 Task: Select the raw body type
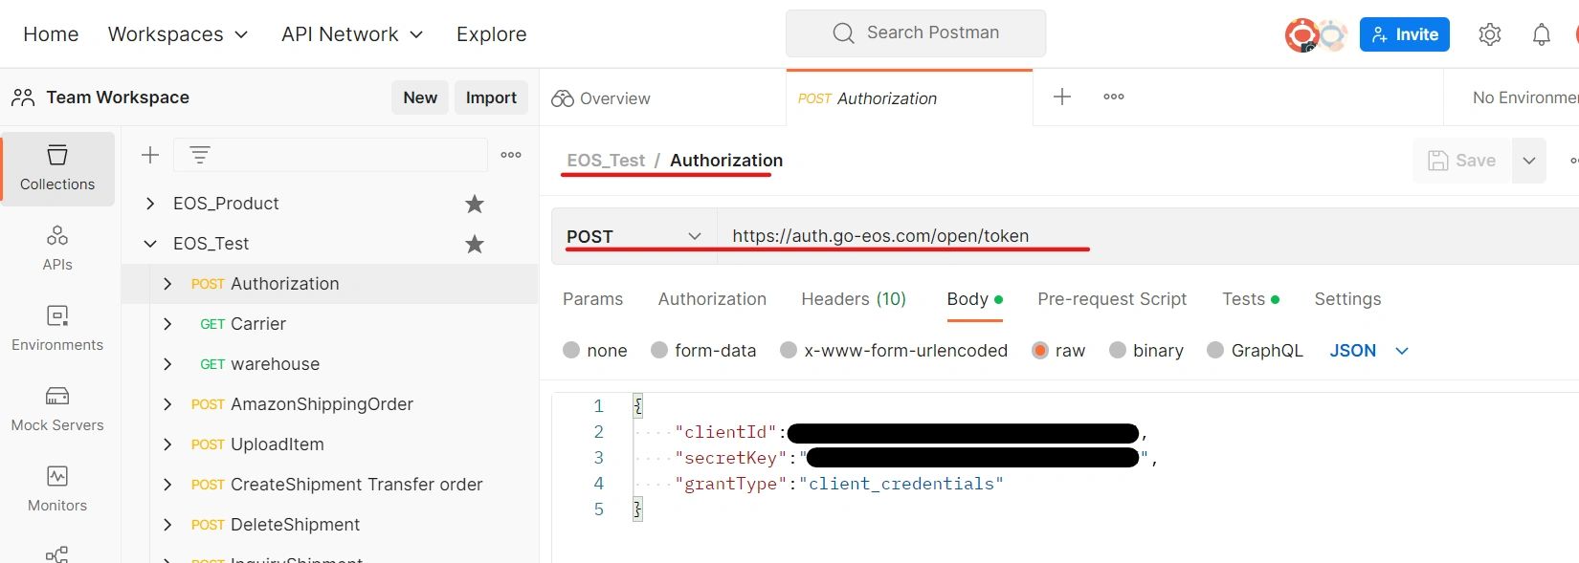(x=1040, y=350)
